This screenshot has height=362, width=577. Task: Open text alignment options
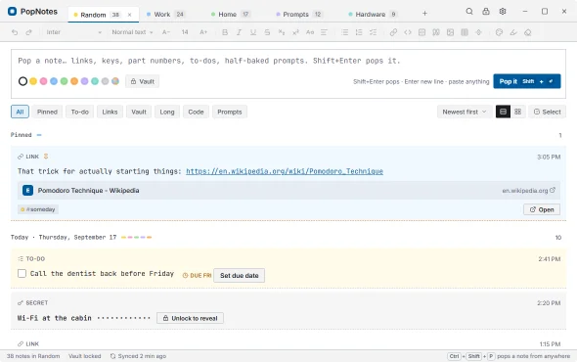point(324,32)
